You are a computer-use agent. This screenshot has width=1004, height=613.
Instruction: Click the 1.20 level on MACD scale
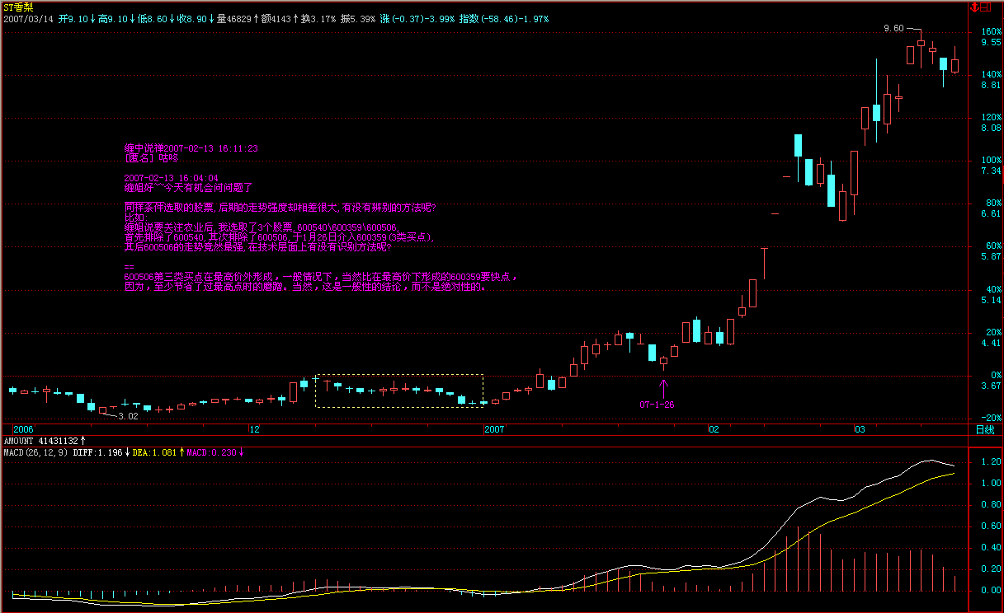point(990,462)
